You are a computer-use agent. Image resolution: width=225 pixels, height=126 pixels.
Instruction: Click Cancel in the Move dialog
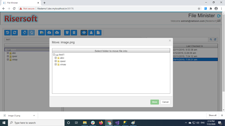click(165, 102)
